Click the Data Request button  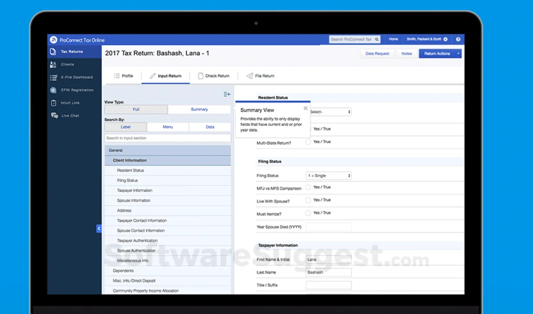click(x=377, y=54)
